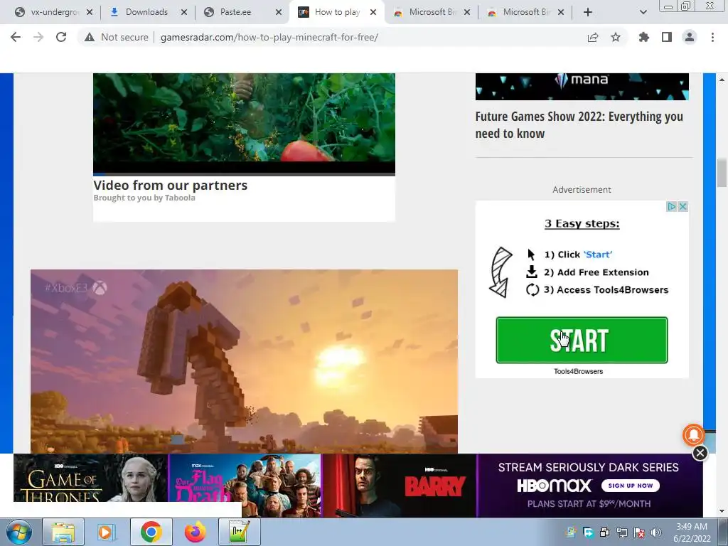
Task: Open the media player taskbar icon
Action: (107, 532)
